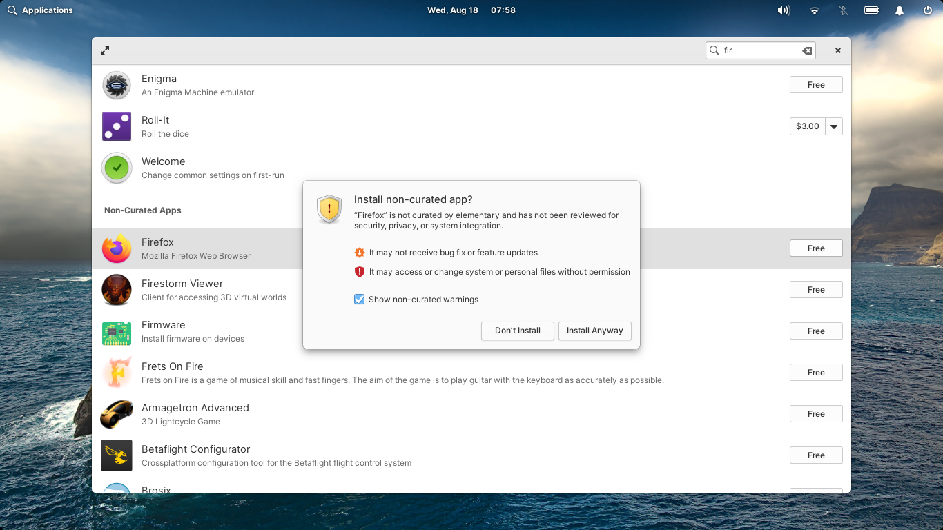This screenshot has height=530, width=943.
Task: Click Free button for Enigma
Action: click(816, 85)
